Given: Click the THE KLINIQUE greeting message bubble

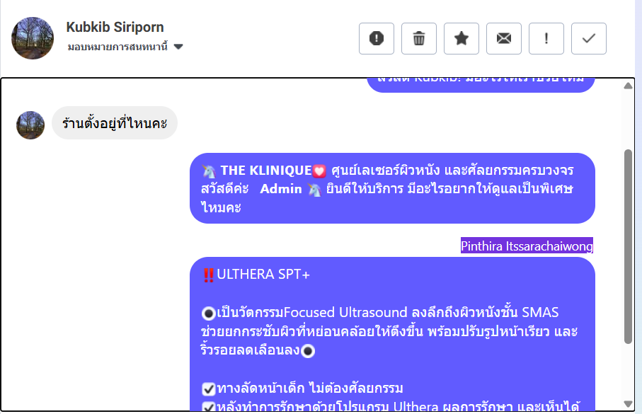Looking at the screenshot, I should tap(392, 188).
